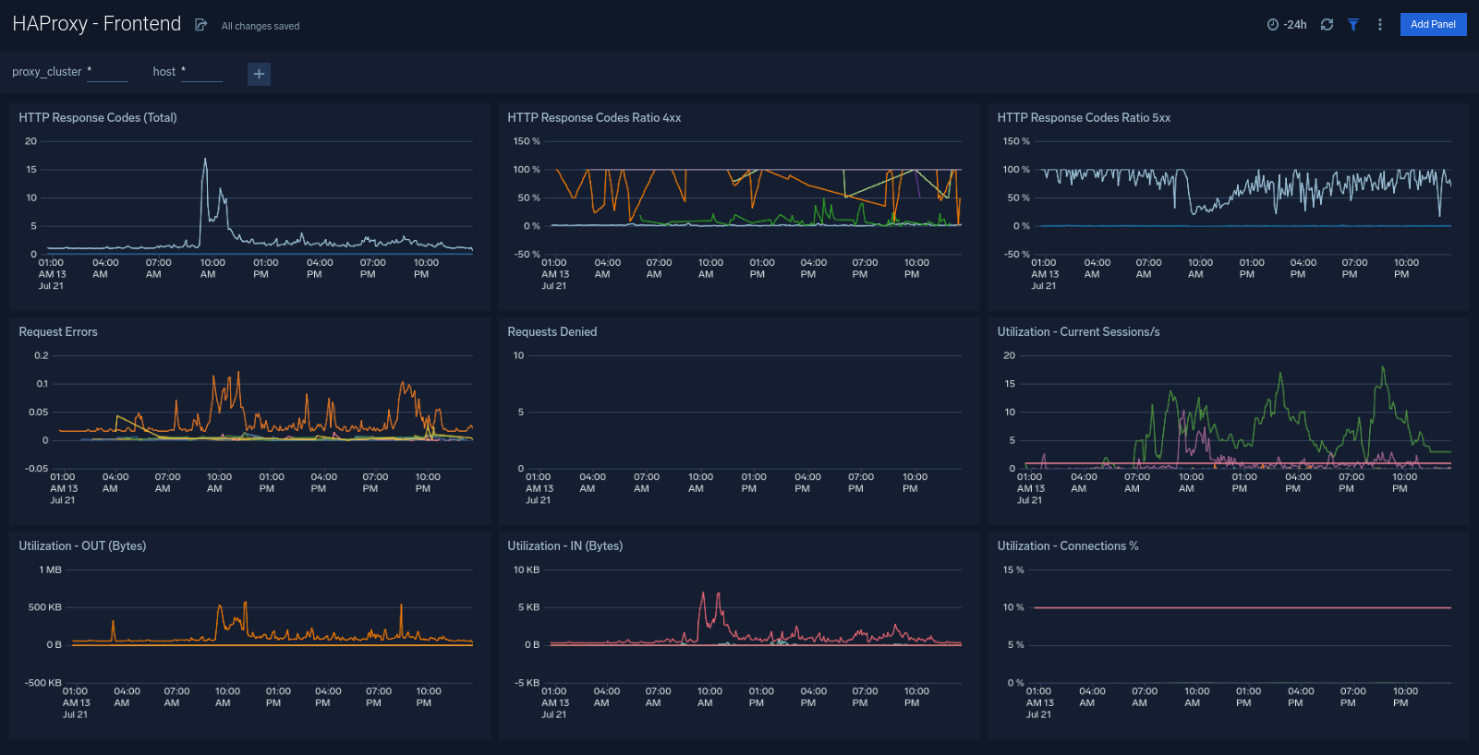Select the Requests Denied panel title
The height and width of the screenshot is (755, 1479).
click(x=552, y=332)
